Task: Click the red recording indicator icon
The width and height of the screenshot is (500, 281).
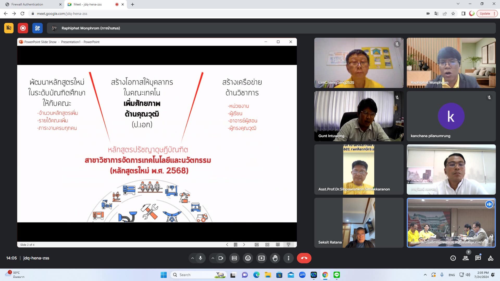Action: click(23, 28)
